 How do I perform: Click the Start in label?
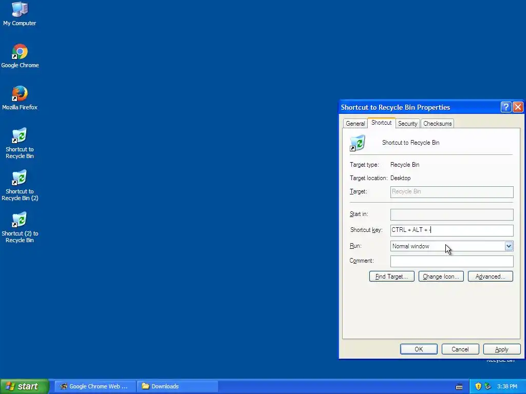pos(359,214)
